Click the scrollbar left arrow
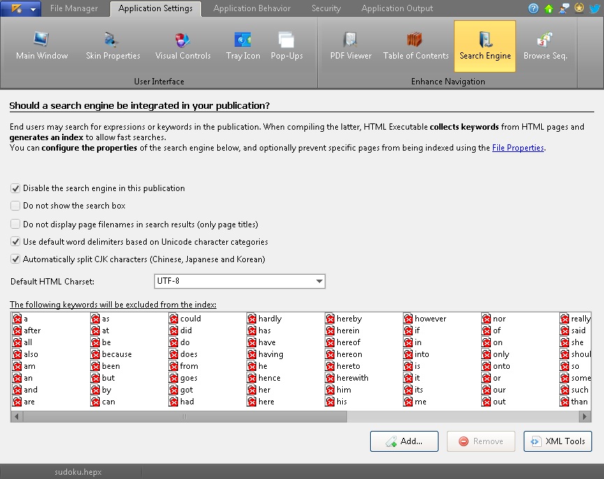Screen dimensions: 604x479 [17, 416]
